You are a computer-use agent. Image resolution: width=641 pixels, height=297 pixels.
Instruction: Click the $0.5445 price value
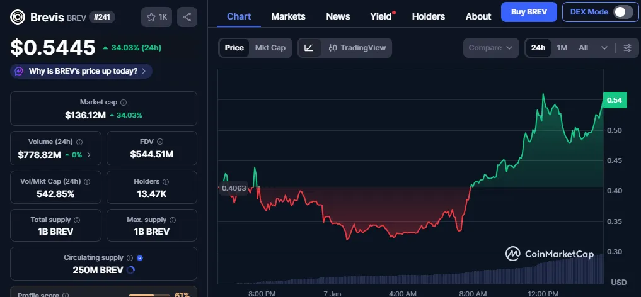(53, 48)
